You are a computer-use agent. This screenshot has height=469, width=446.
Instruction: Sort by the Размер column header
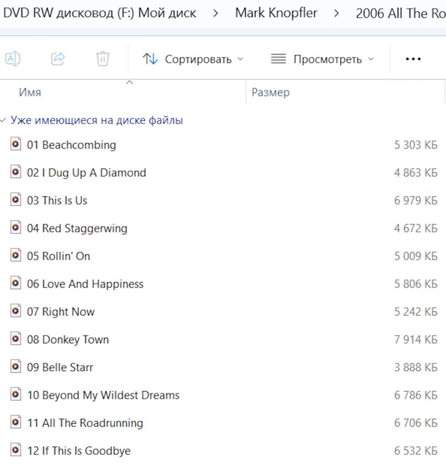tap(271, 93)
